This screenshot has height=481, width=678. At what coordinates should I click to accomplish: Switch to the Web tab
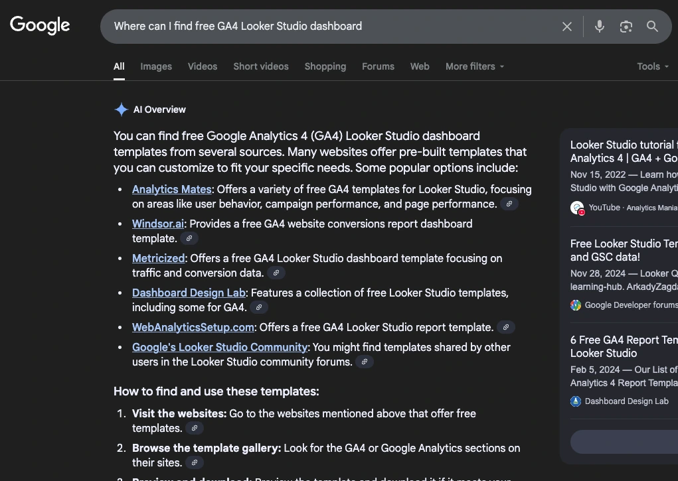[420, 66]
